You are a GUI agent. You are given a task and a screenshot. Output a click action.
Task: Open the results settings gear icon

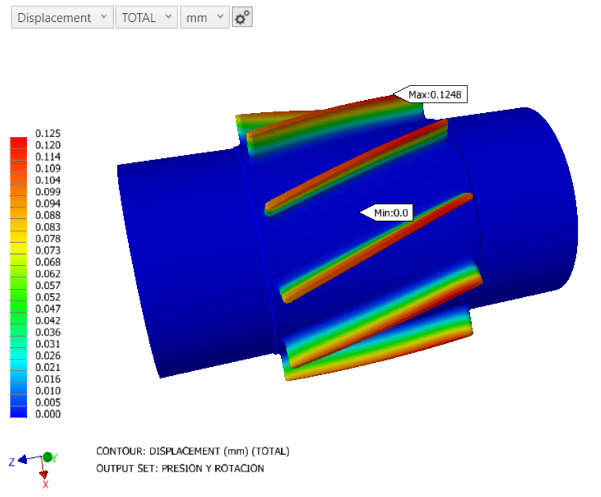coord(242,18)
